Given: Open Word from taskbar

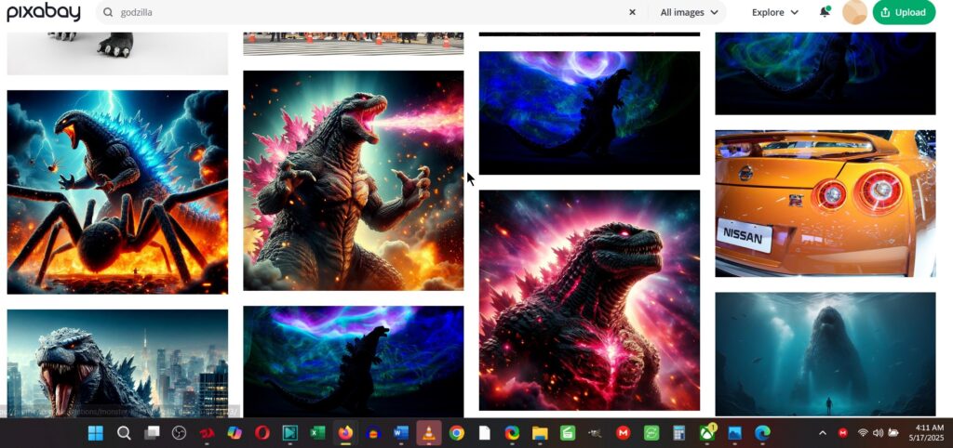Looking at the screenshot, I should point(400,433).
